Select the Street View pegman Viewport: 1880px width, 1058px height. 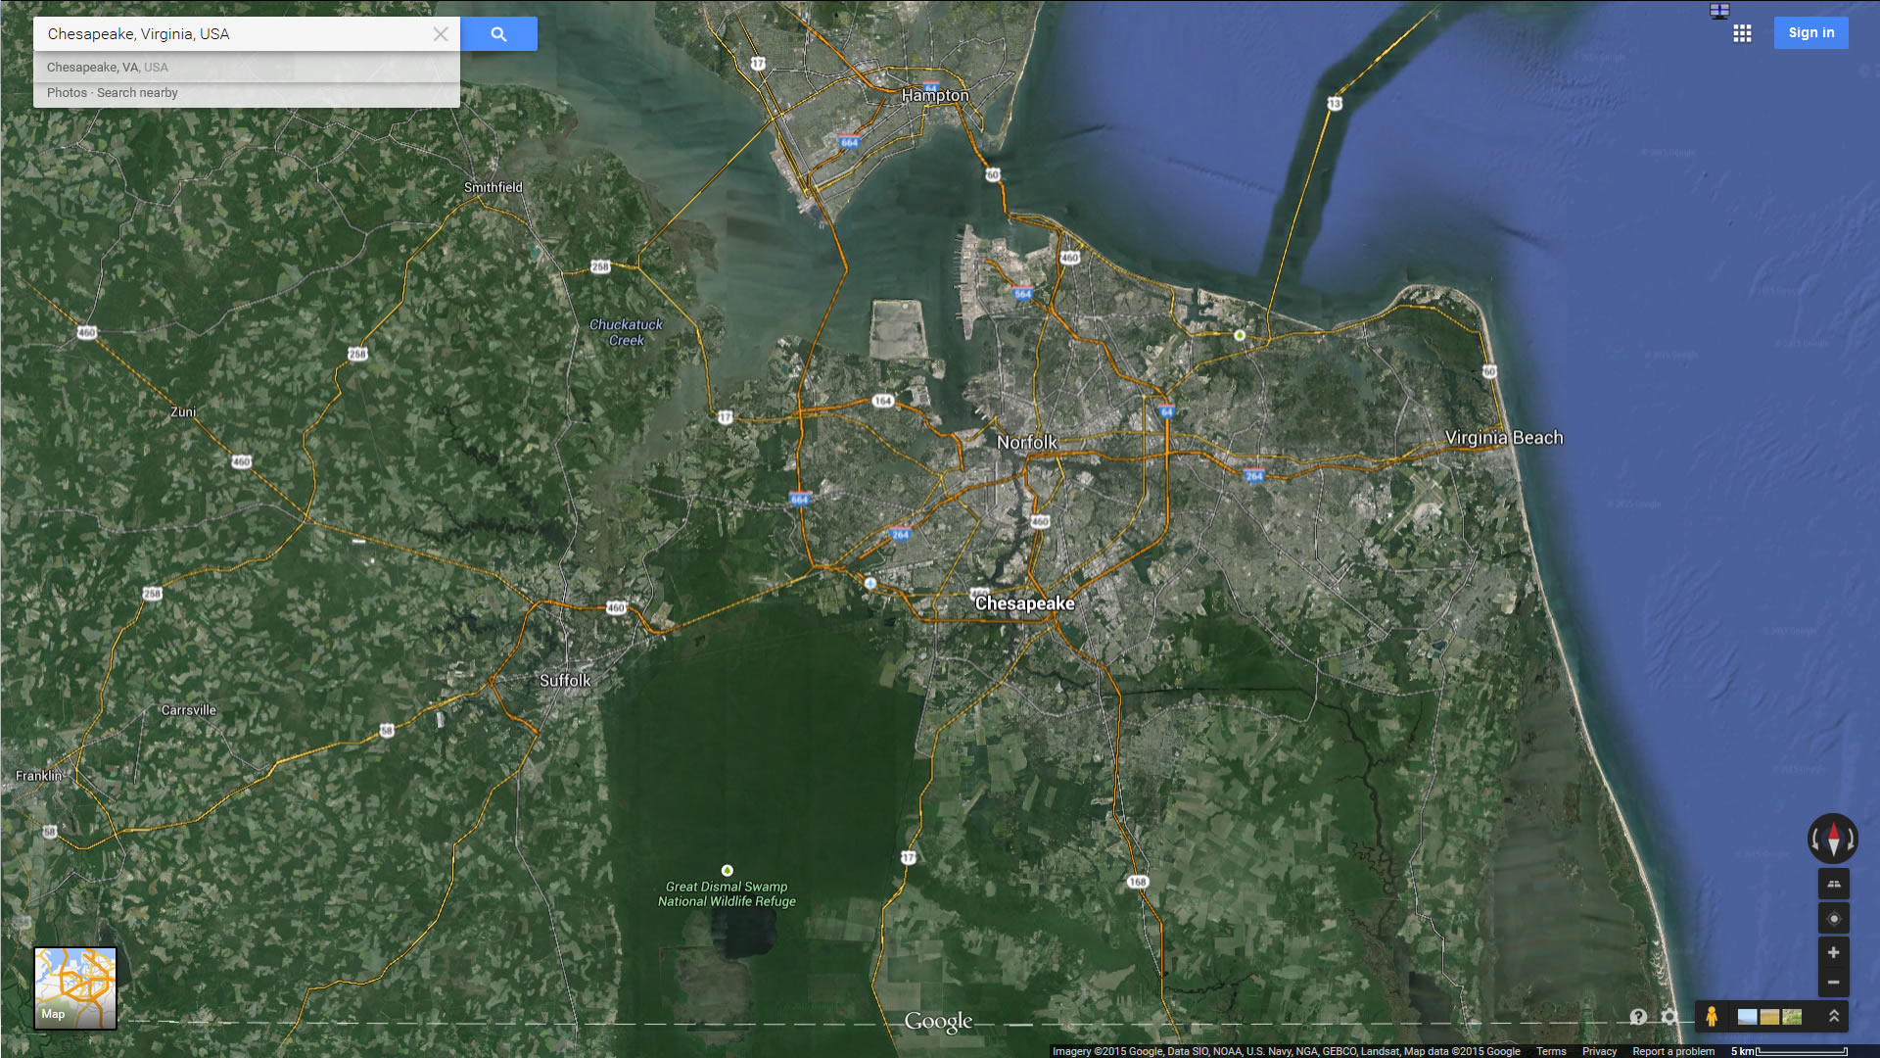coord(1712,1017)
